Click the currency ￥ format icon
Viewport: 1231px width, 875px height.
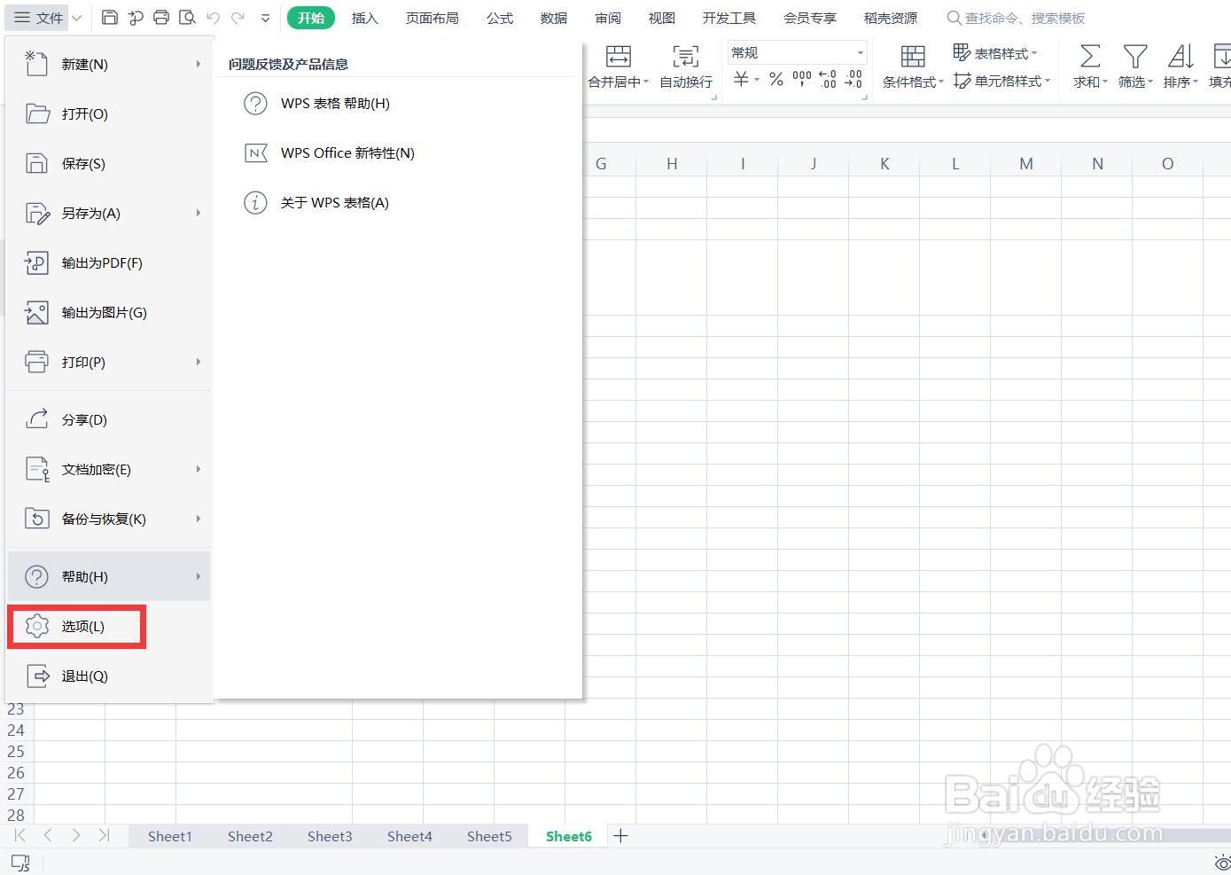click(x=742, y=79)
